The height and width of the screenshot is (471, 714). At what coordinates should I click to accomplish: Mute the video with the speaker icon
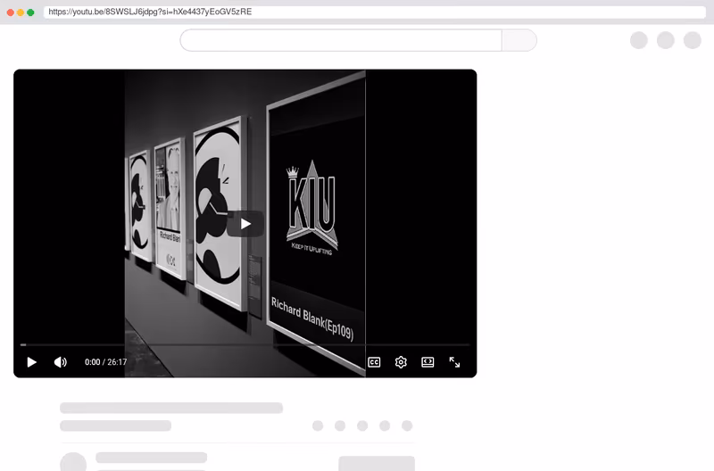click(x=60, y=362)
